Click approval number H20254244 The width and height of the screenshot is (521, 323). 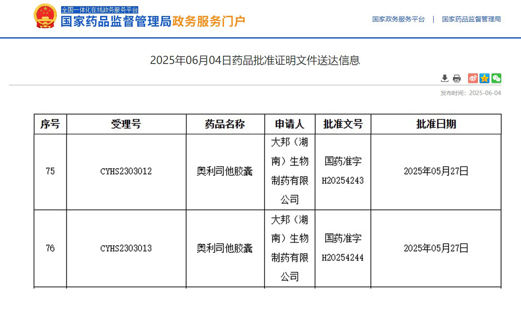click(343, 258)
